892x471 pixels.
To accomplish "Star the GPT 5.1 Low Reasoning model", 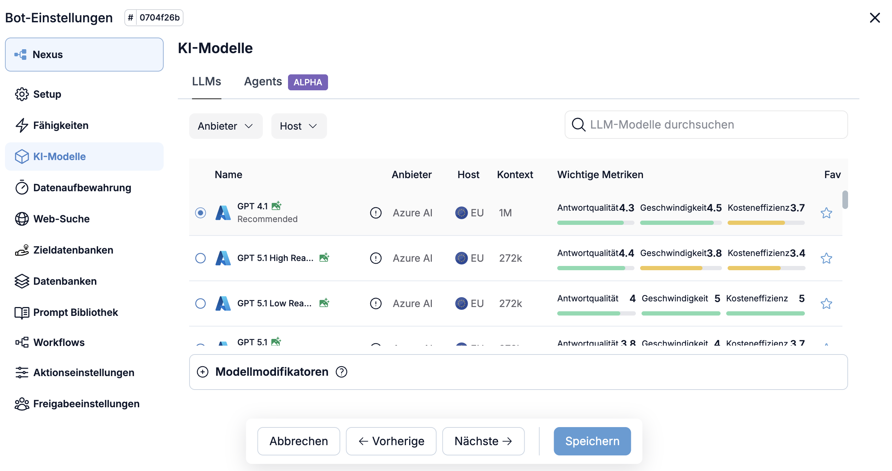I will click(x=826, y=303).
